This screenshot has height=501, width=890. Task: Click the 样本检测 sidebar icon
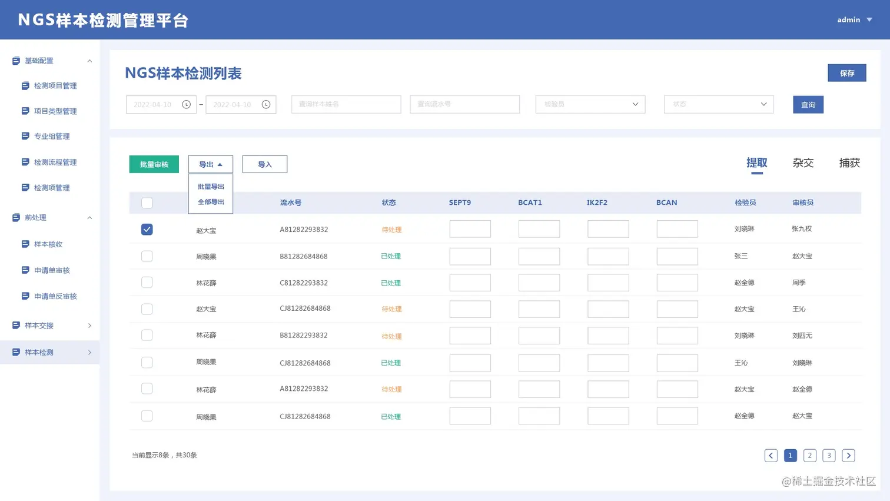pyautogui.click(x=16, y=352)
